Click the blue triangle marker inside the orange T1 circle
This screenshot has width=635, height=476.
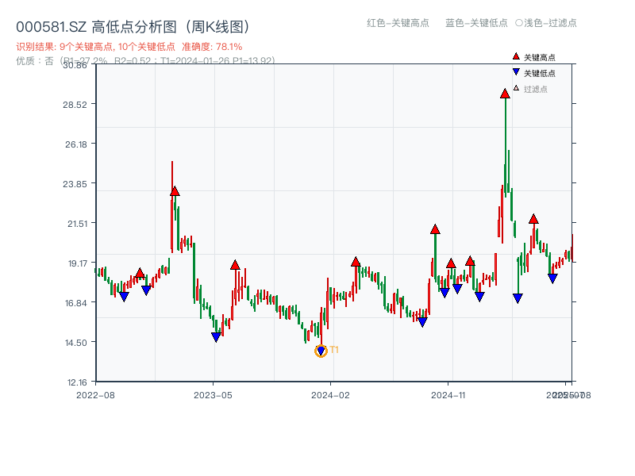pos(321,349)
